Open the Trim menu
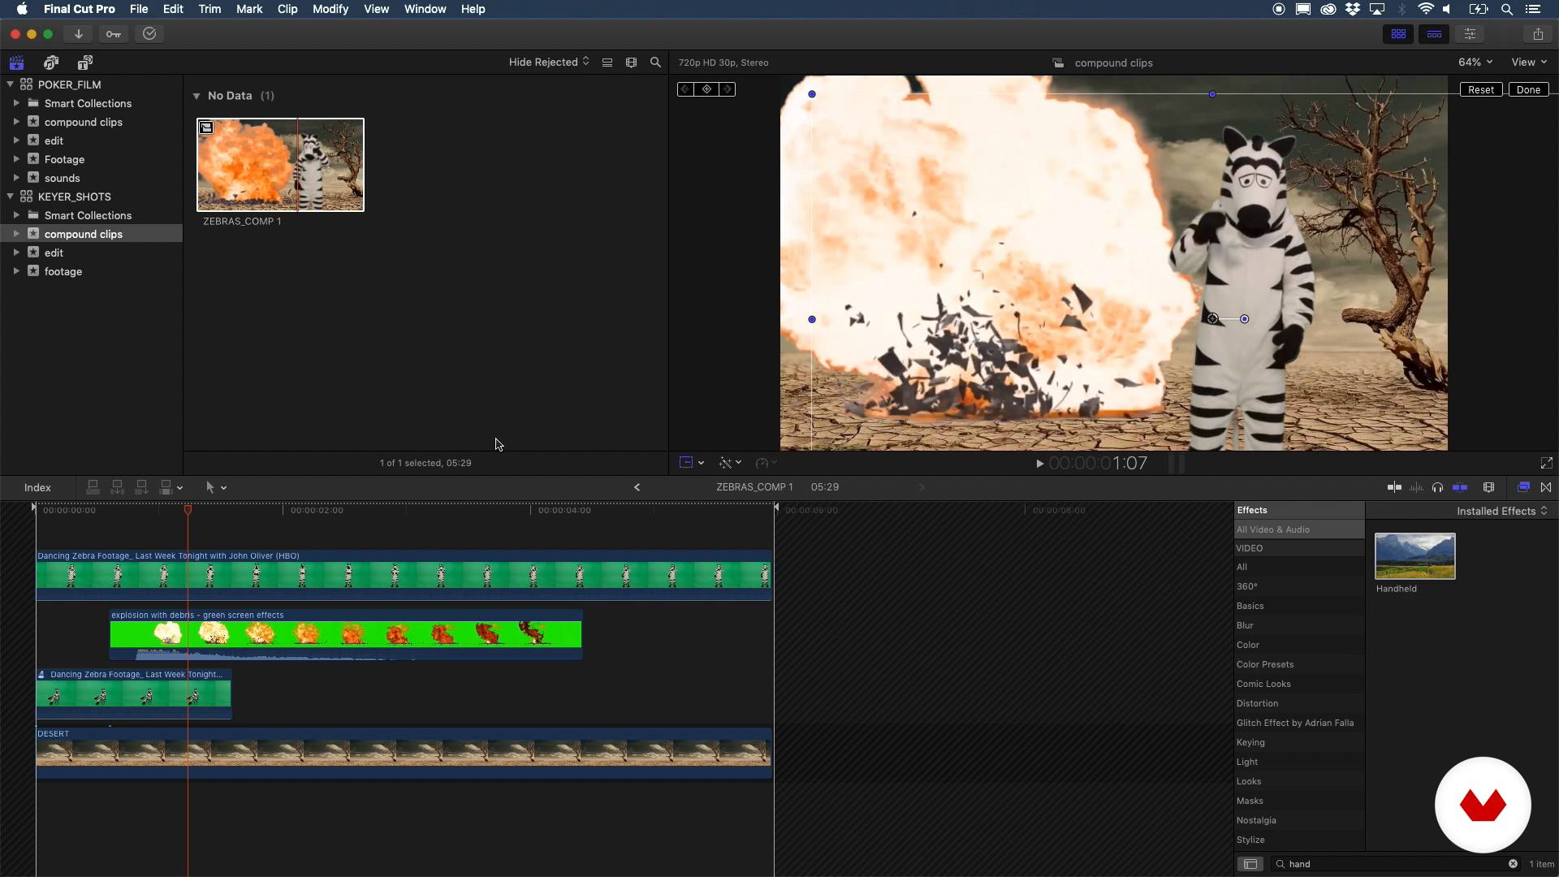 pyautogui.click(x=209, y=9)
